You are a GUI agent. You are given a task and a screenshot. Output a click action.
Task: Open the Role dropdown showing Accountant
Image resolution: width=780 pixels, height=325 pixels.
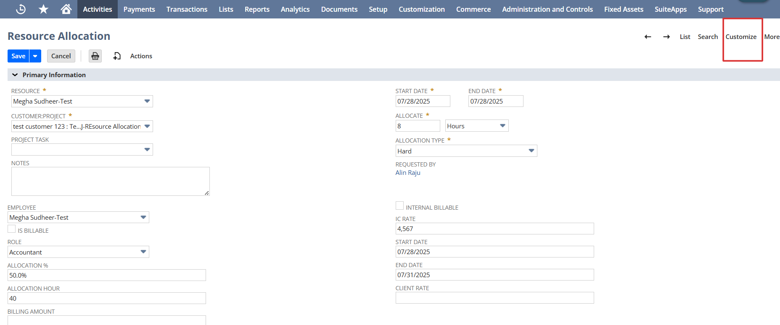click(143, 252)
